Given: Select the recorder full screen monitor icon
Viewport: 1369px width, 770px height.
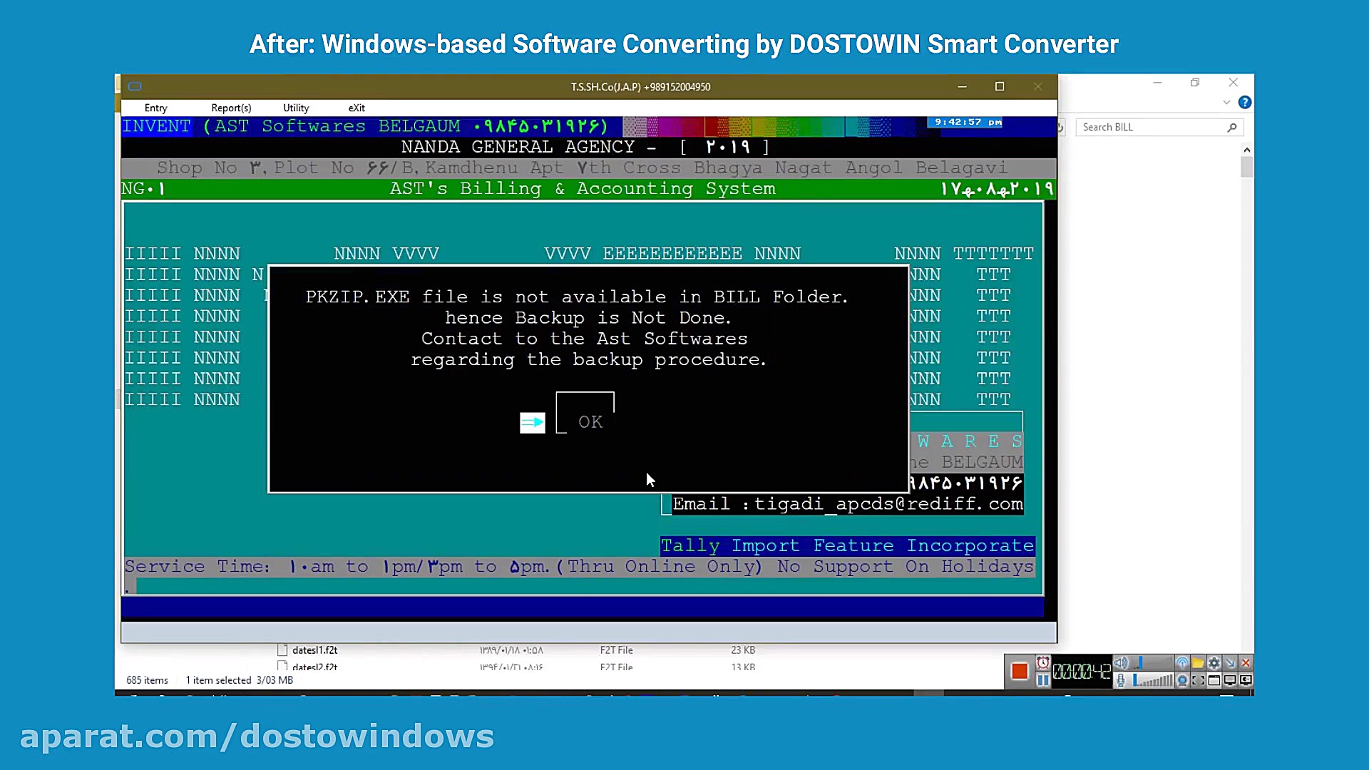Looking at the screenshot, I should pos(1230,680).
